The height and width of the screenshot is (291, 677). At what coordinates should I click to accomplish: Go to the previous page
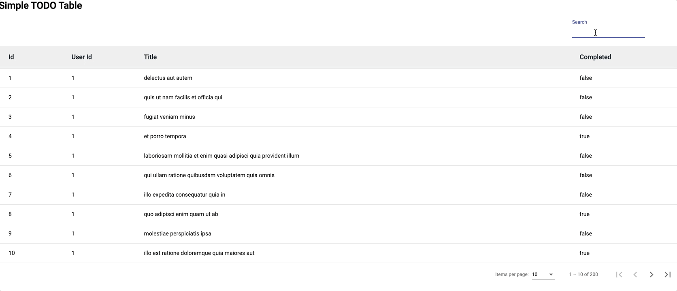tap(635, 274)
